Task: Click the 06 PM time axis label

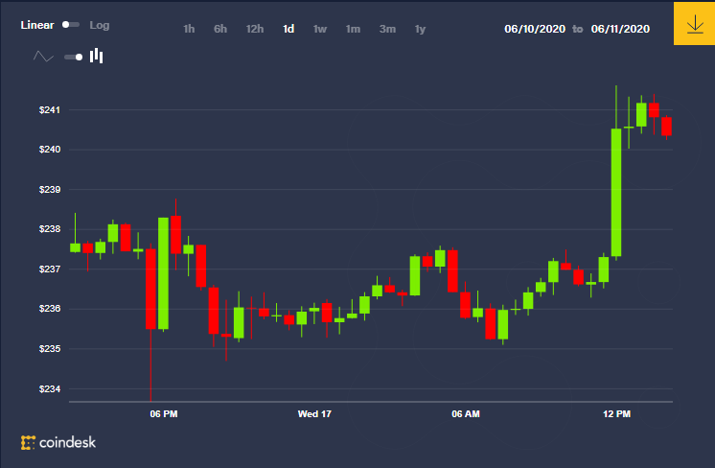Action: [164, 414]
